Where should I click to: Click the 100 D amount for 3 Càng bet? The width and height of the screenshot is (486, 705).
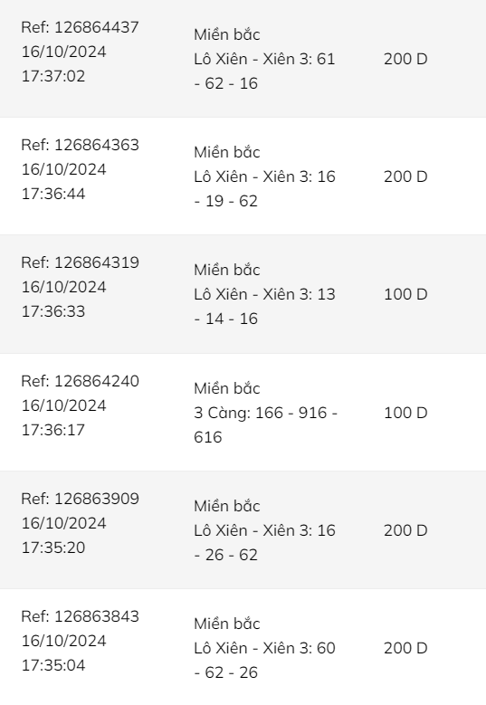tap(405, 413)
